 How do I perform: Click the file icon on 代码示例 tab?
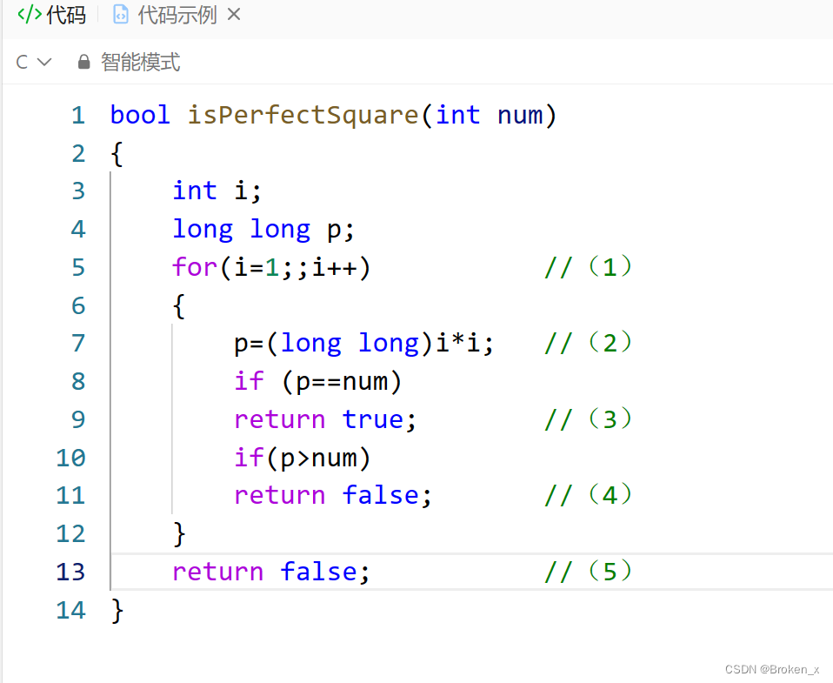click(119, 14)
